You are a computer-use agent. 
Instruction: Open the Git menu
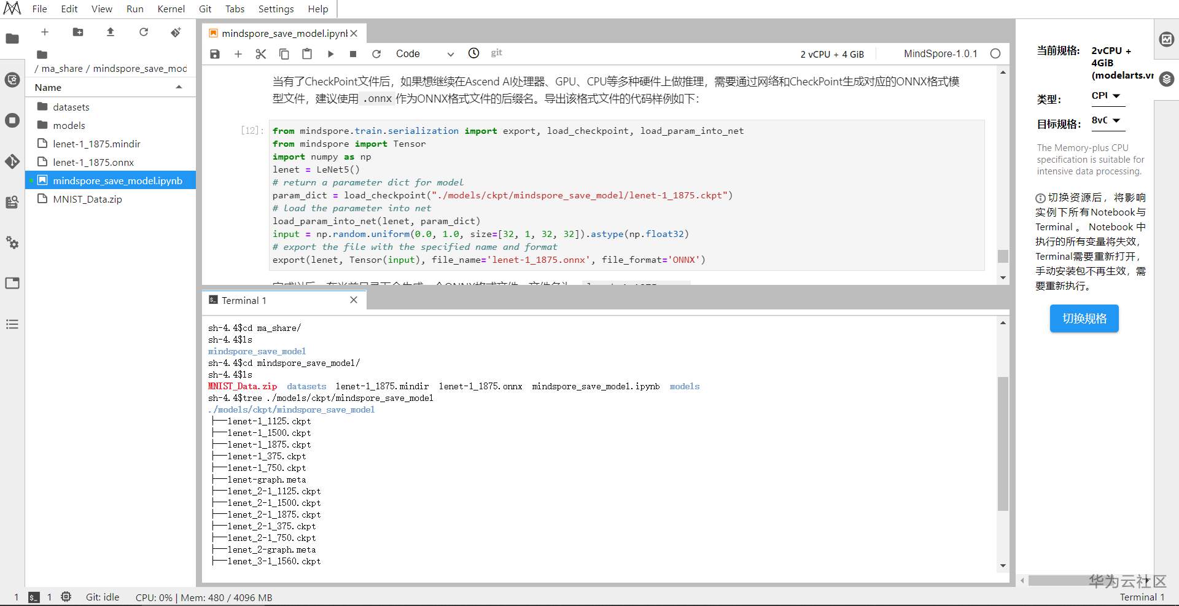click(205, 9)
